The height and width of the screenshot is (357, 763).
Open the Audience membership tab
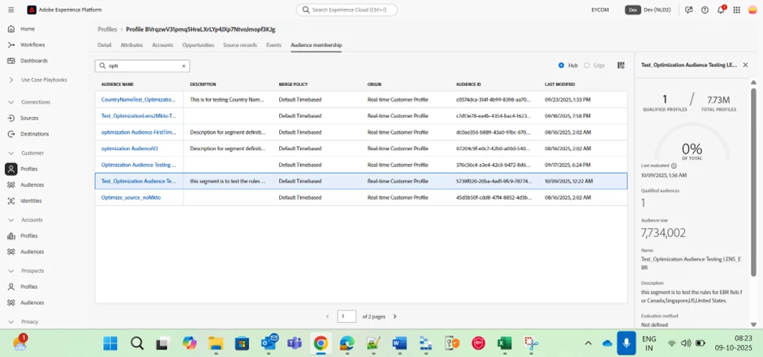click(317, 45)
